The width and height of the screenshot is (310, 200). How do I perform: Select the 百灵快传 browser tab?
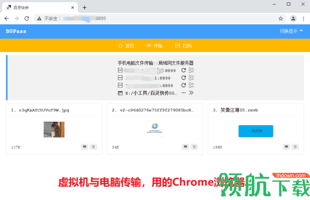[40, 8]
